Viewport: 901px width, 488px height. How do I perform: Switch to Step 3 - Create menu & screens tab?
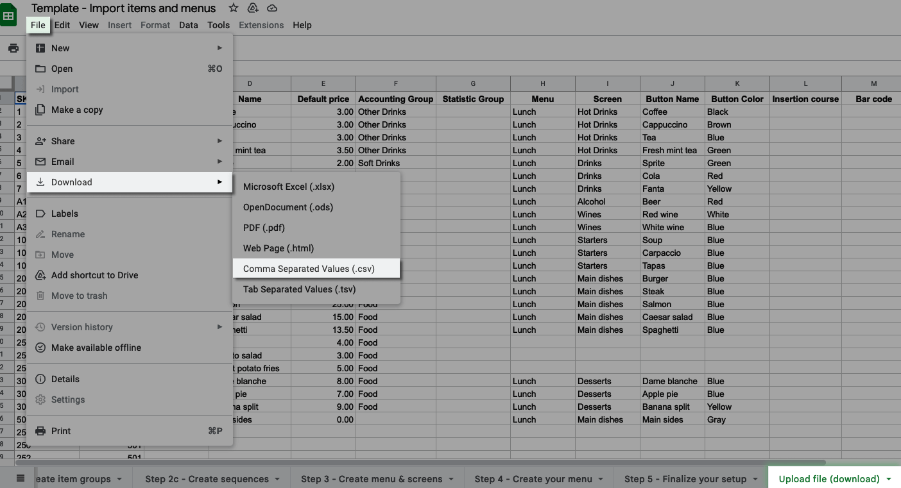(371, 479)
